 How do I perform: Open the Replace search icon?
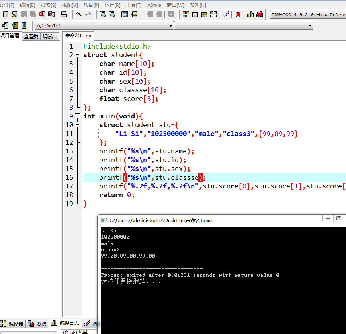tap(112, 15)
